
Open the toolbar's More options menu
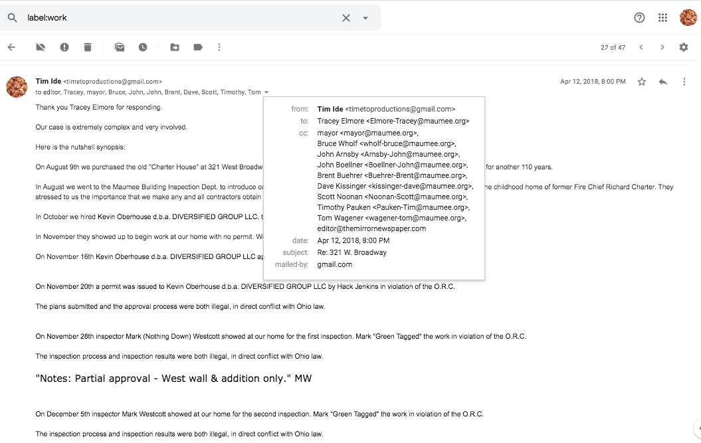(x=219, y=47)
